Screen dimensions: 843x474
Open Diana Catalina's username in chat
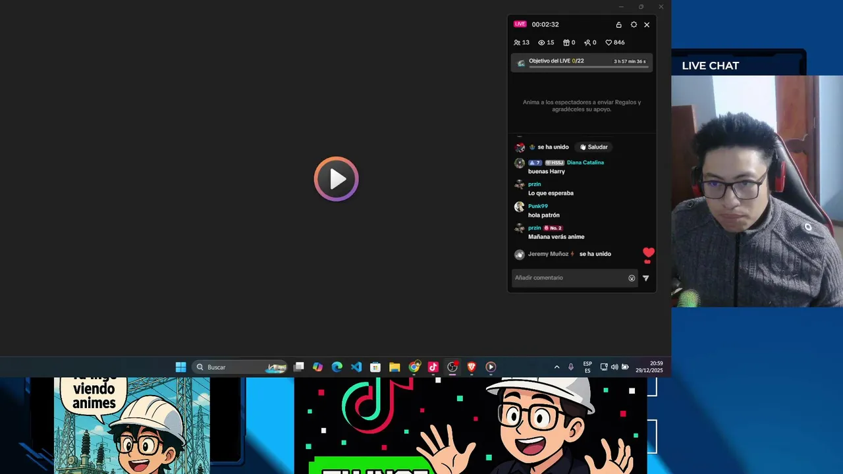pyautogui.click(x=585, y=163)
